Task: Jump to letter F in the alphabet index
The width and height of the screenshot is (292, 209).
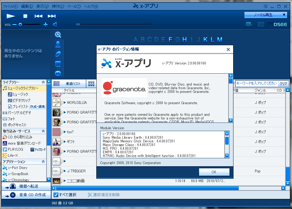Action: 170,39
